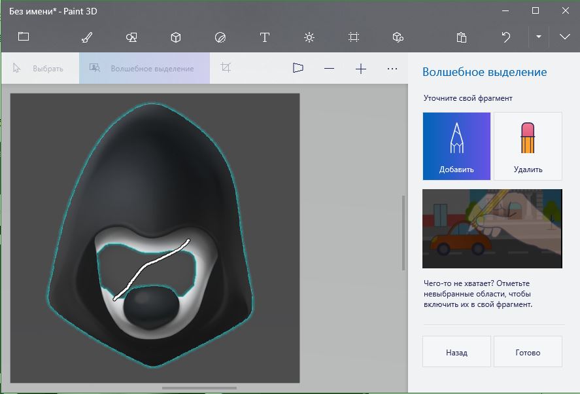
Task: Zoom out with minus icon
Action: pyautogui.click(x=329, y=69)
